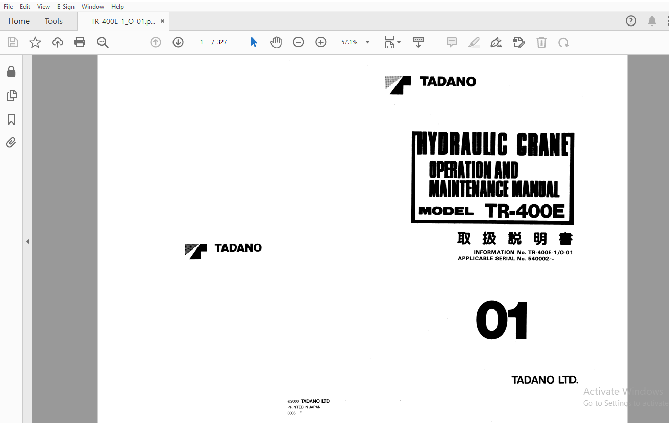
Task: Close the TR-400E-1_O-01 document tab
Action: click(x=162, y=21)
